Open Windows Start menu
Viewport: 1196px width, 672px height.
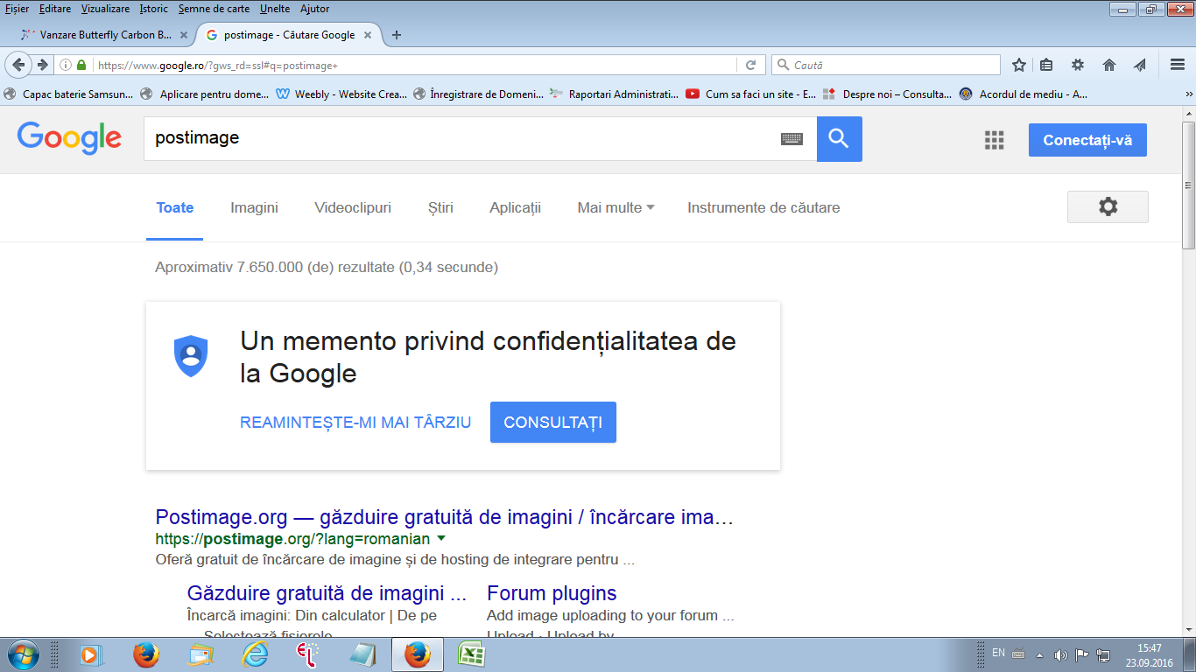coord(22,654)
